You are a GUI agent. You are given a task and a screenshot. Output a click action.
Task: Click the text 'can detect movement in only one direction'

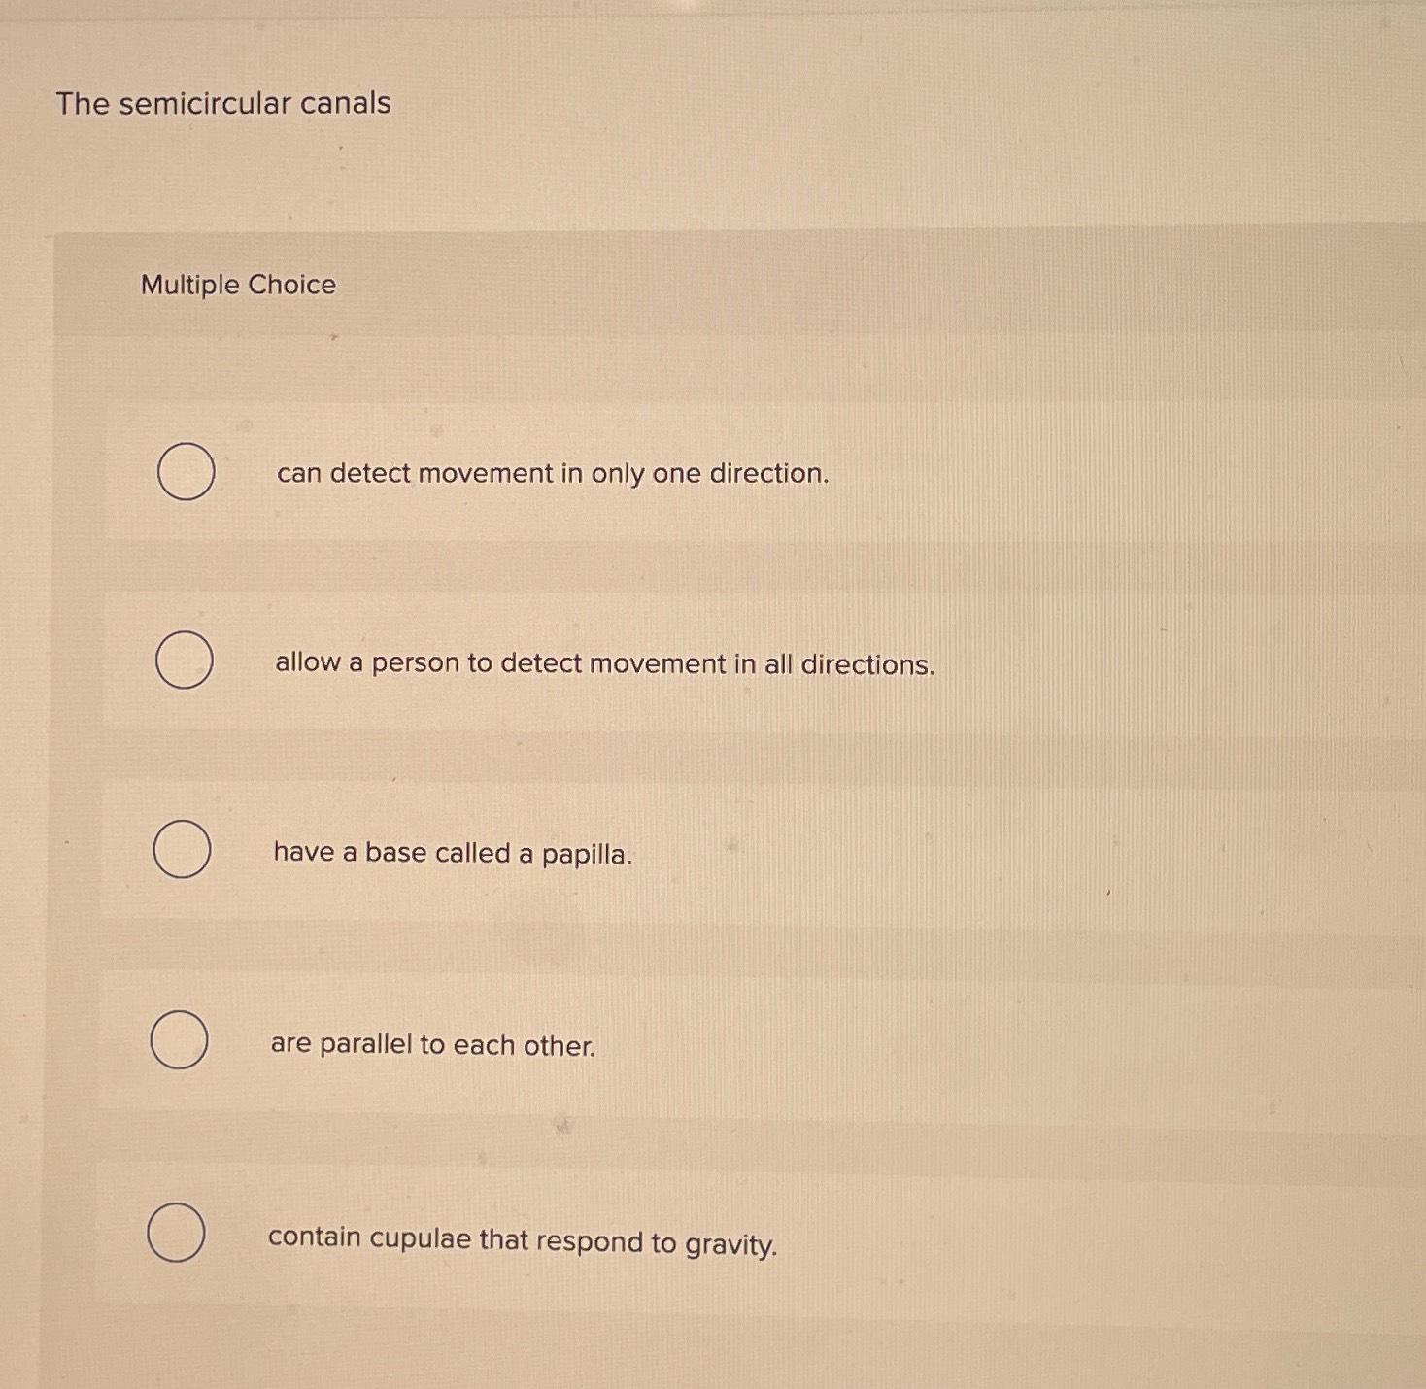pyautogui.click(x=551, y=473)
